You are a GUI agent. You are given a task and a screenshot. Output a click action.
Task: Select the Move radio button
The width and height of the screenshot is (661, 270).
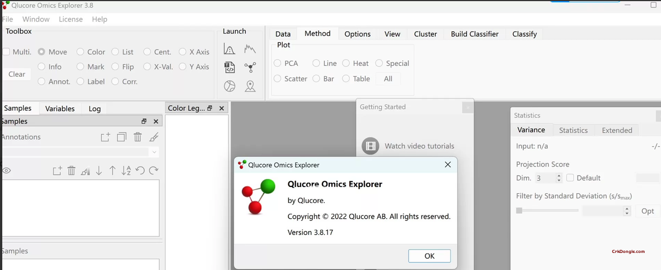click(x=42, y=52)
